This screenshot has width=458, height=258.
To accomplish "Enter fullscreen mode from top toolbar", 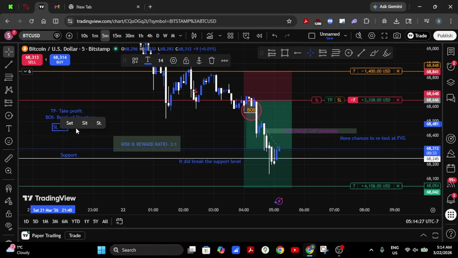I will pos(384,35).
